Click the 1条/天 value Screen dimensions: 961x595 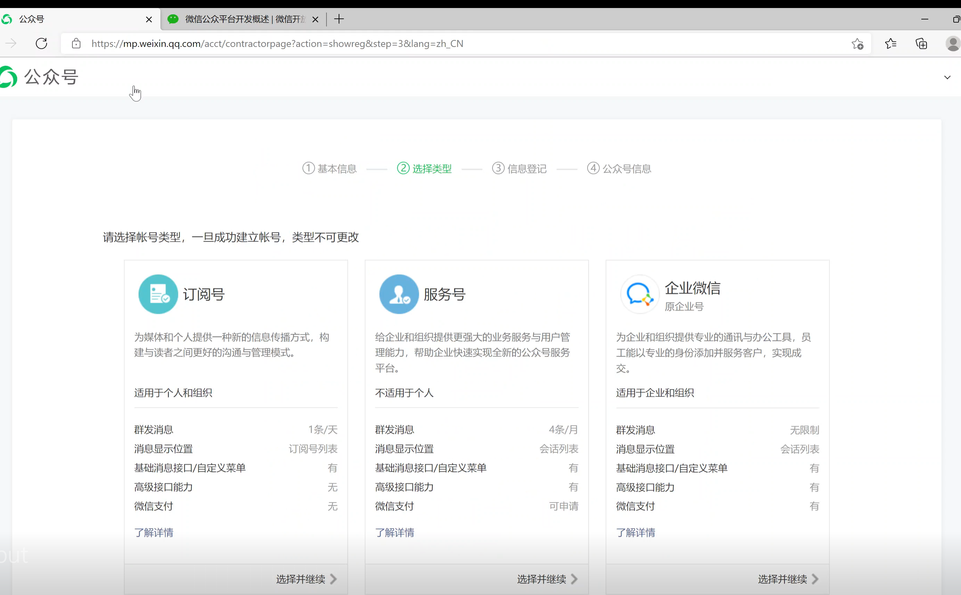point(323,429)
